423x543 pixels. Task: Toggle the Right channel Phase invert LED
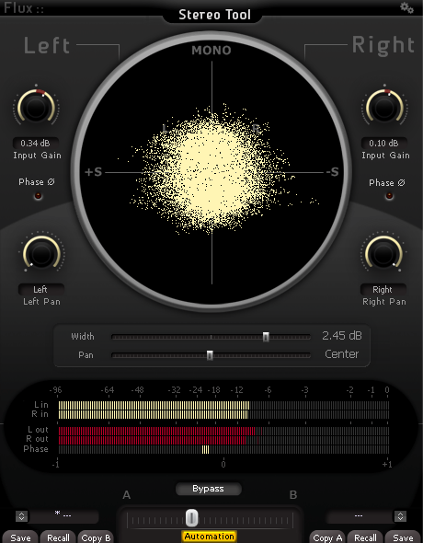click(x=390, y=196)
